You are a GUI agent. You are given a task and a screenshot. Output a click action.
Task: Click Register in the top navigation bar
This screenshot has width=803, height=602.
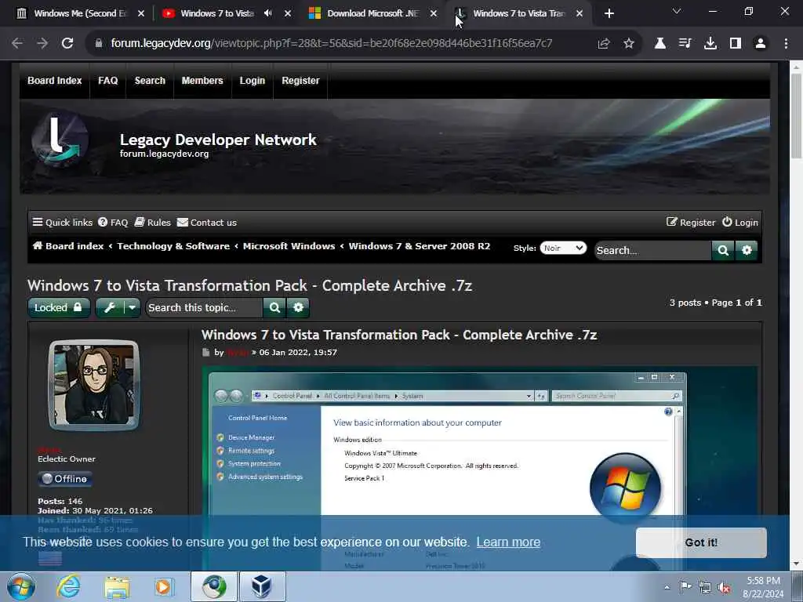(300, 81)
